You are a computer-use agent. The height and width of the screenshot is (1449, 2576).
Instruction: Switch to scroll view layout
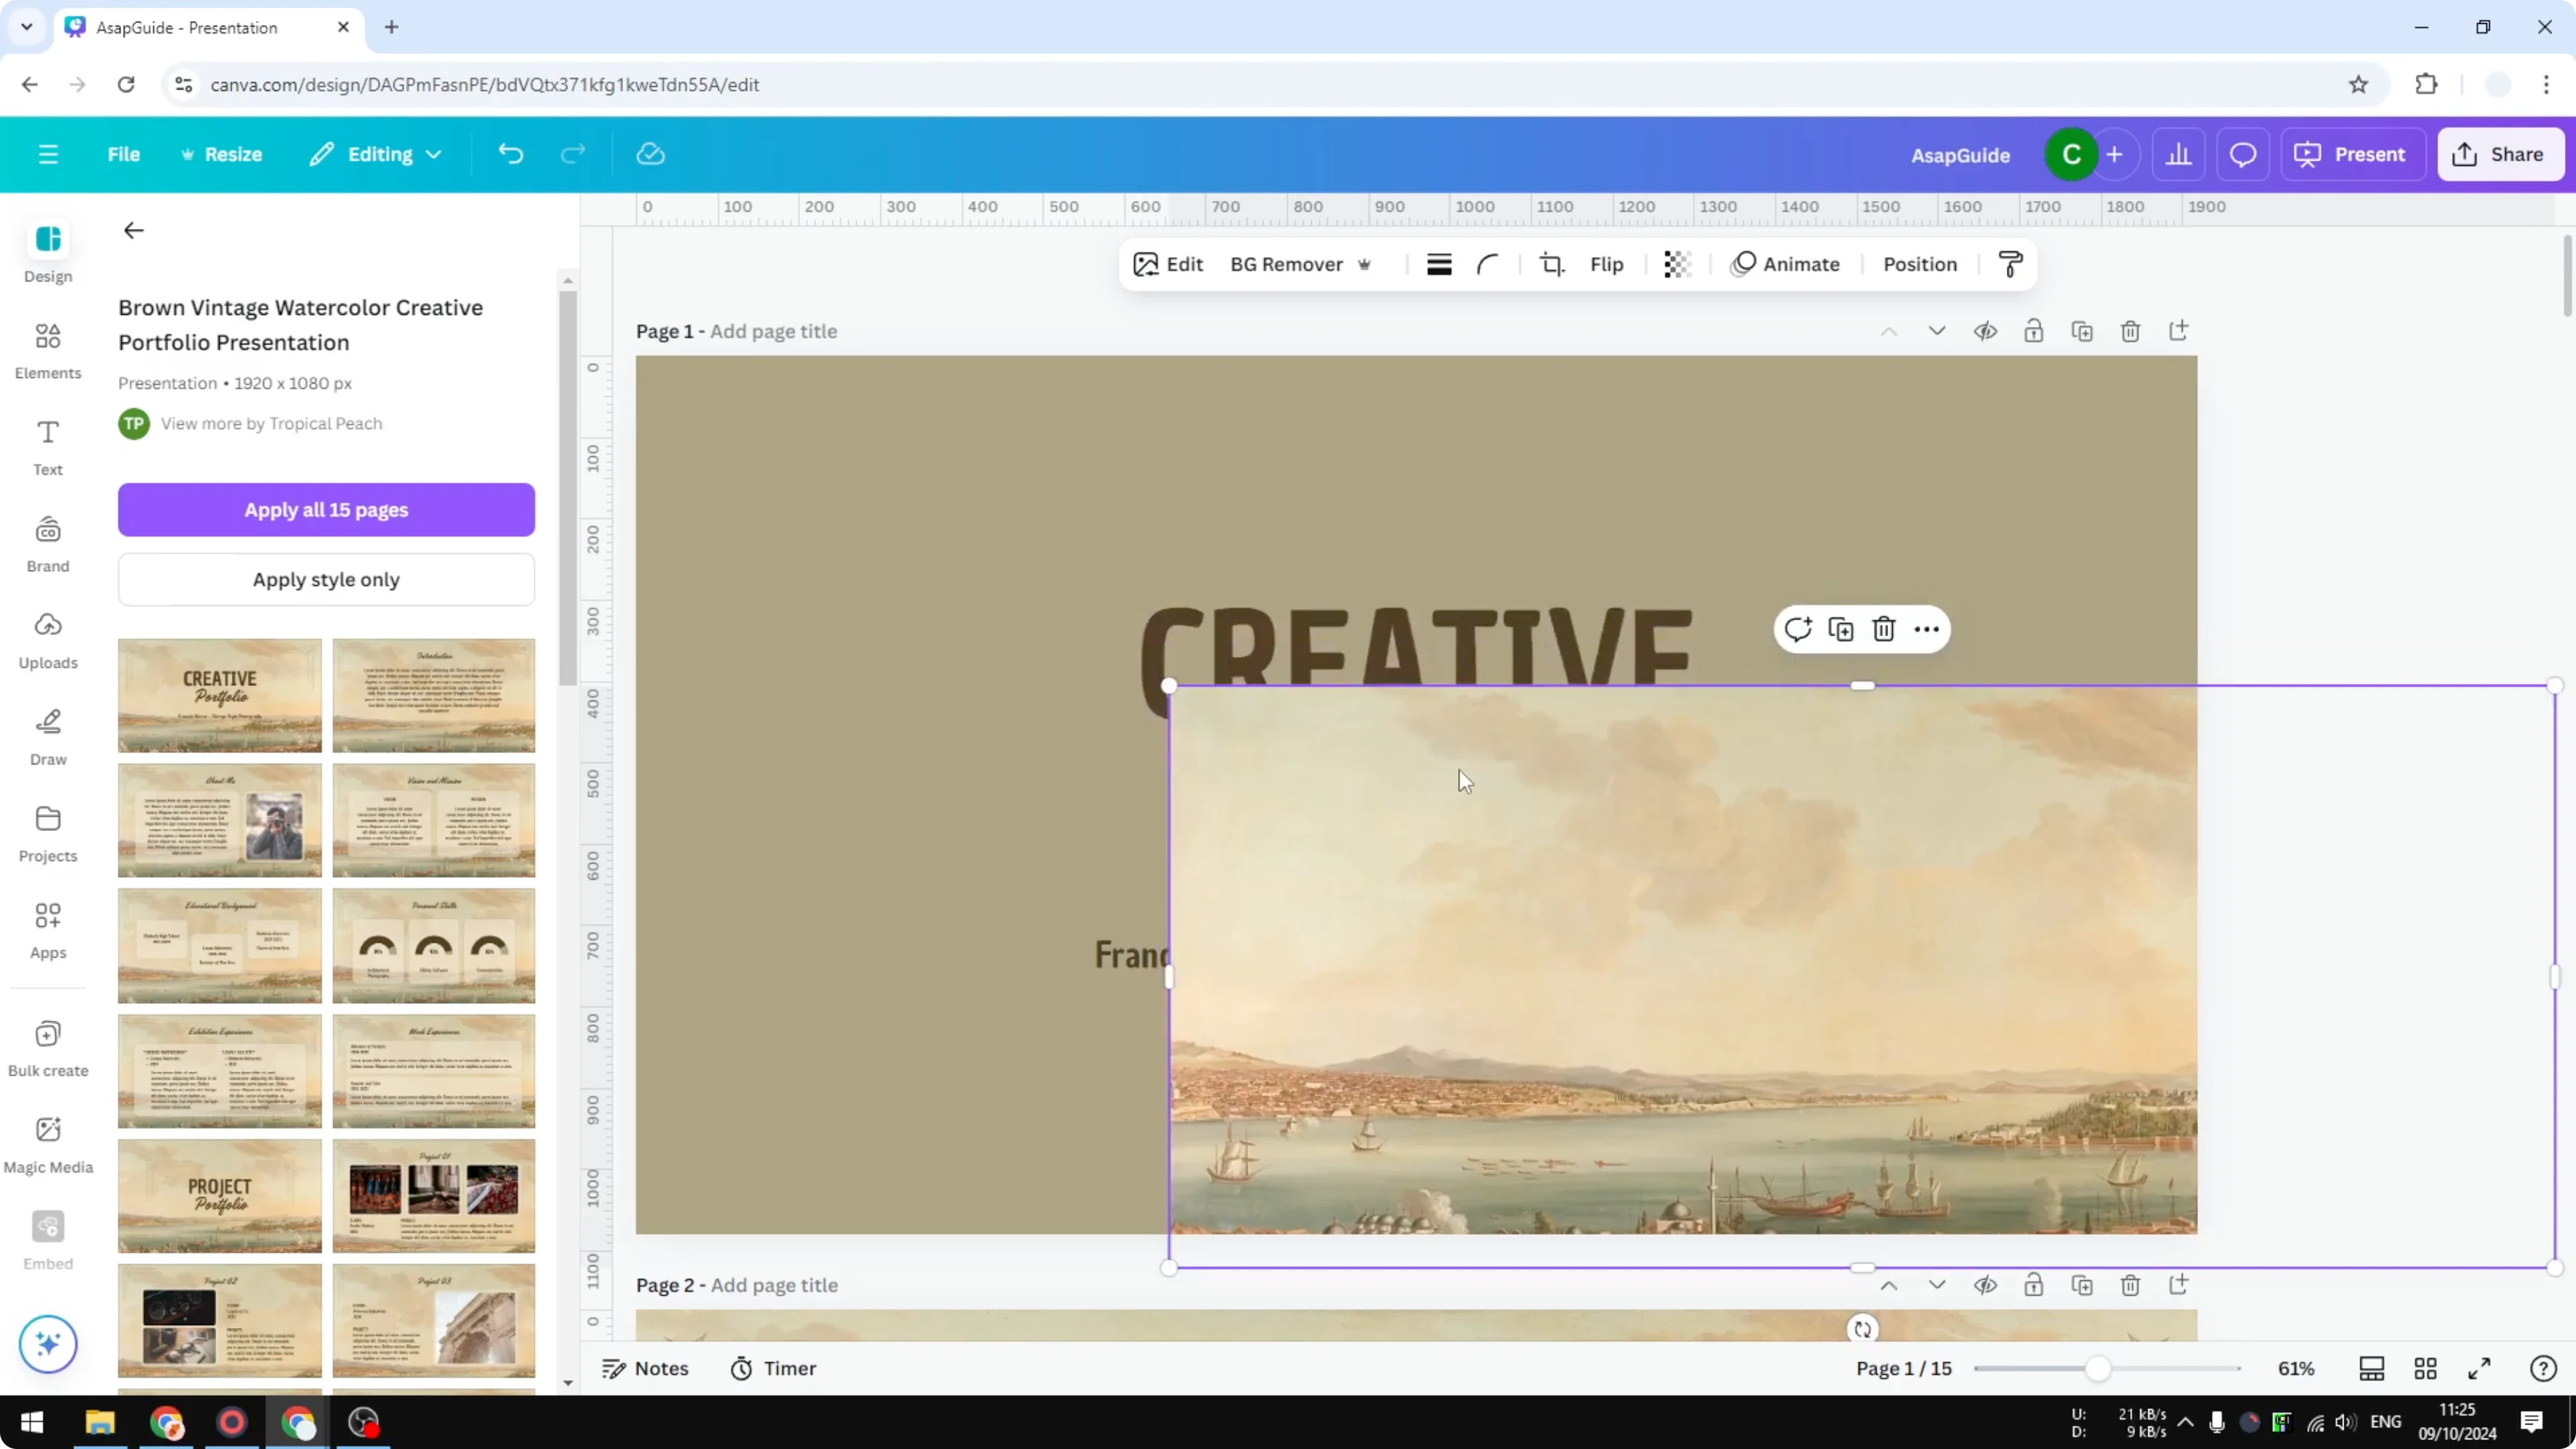(2372, 1368)
